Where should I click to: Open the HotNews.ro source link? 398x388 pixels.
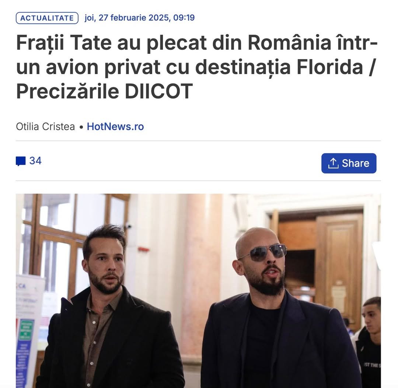pos(115,126)
